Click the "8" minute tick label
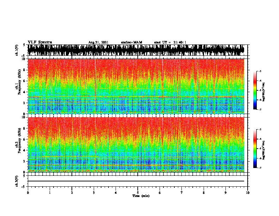The height and width of the screenshot is (216, 279). [x=204, y=193]
